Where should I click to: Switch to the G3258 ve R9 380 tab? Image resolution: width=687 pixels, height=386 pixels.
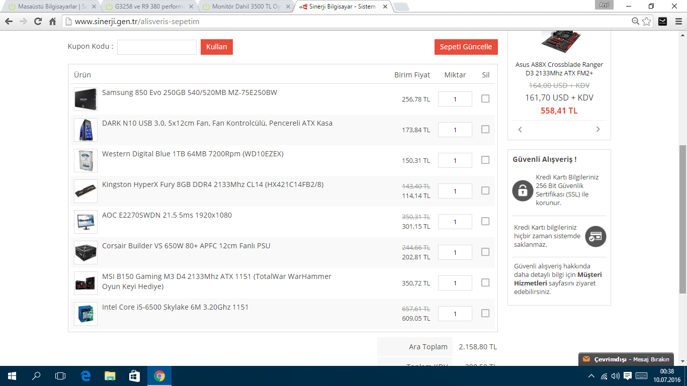[149, 7]
